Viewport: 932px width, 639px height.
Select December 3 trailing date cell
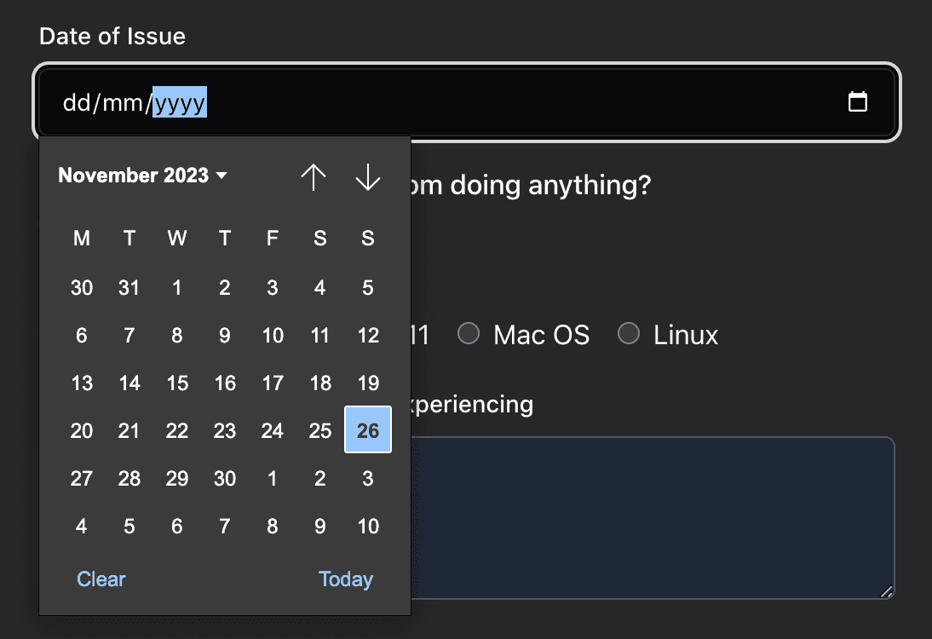point(367,478)
